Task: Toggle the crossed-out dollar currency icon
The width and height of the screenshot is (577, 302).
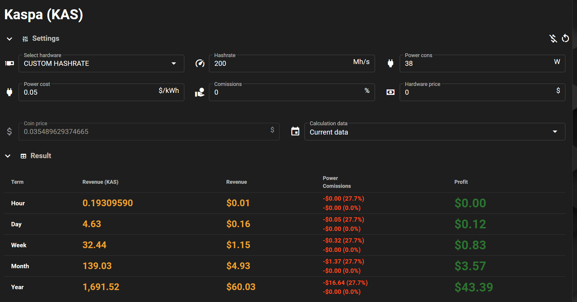Action: 553,38
